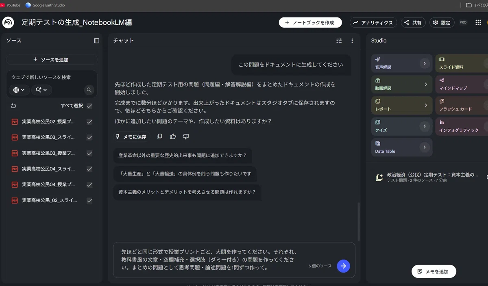Expand 音声解説 options chevron
488x286 pixels.
[x=425, y=63]
